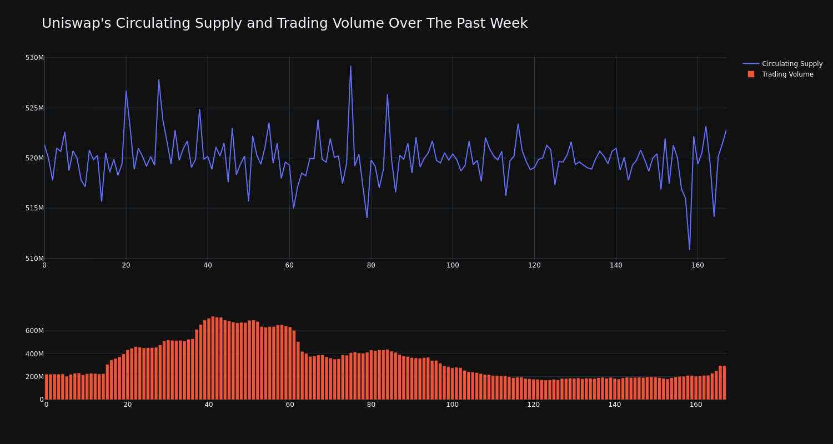
Task: Click the 40 tick on supply chart x-axis
Action: (208, 265)
